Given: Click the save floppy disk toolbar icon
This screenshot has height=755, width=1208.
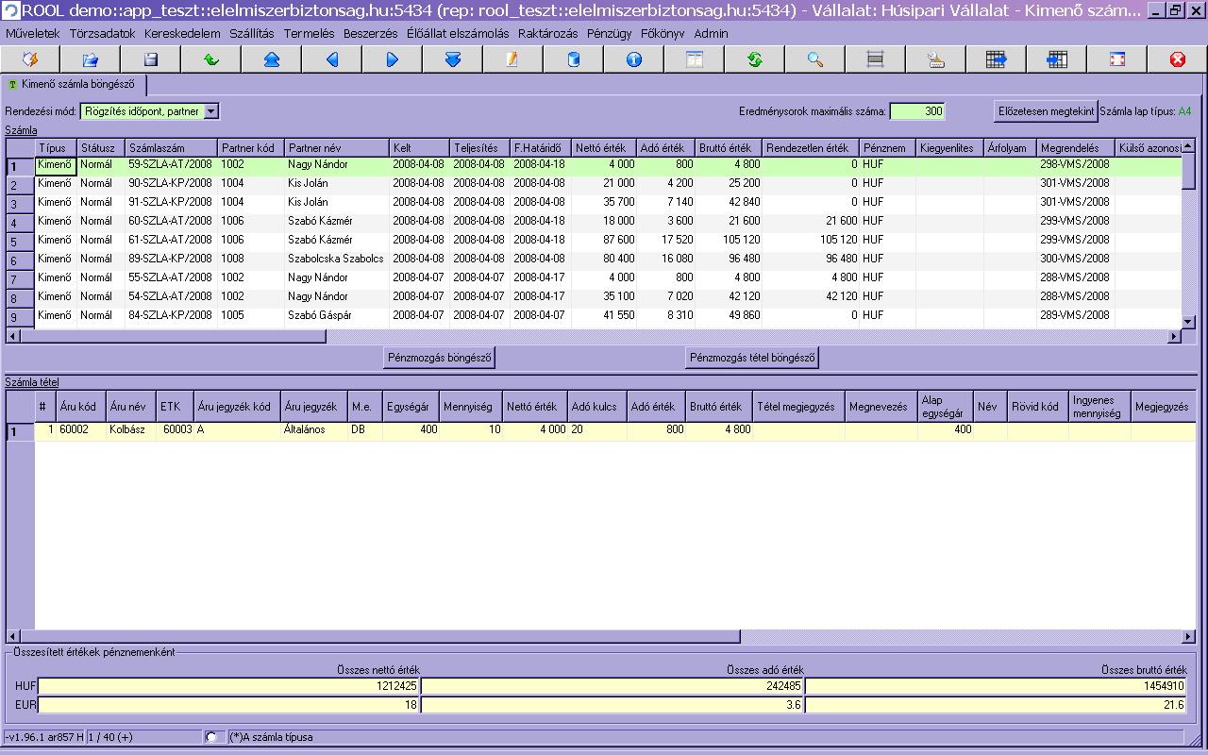Looking at the screenshot, I should tap(150, 59).
